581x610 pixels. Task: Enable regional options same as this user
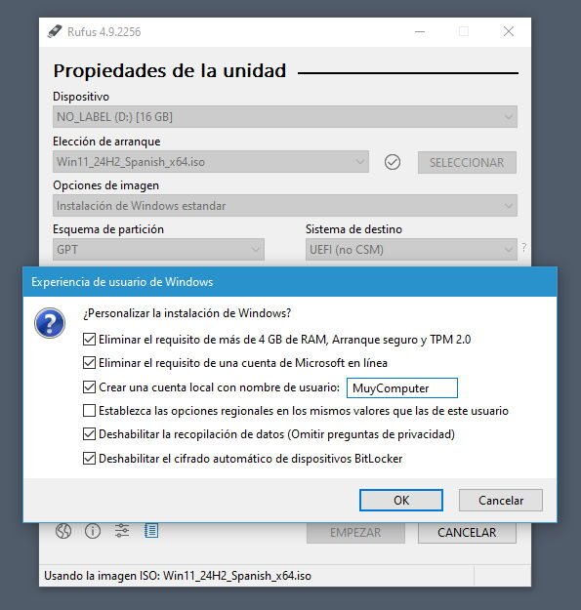point(89,411)
